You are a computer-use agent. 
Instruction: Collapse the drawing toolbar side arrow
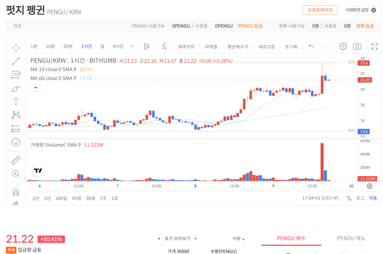pyautogui.click(x=25, y=179)
